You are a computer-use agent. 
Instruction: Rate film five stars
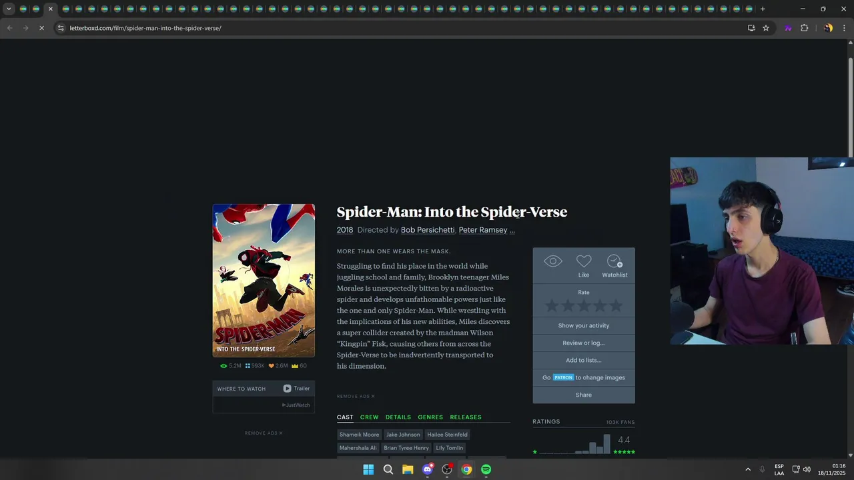(616, 306)
